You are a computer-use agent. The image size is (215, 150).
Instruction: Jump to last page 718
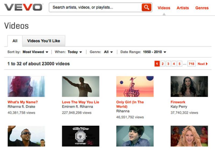coord(191,64)
